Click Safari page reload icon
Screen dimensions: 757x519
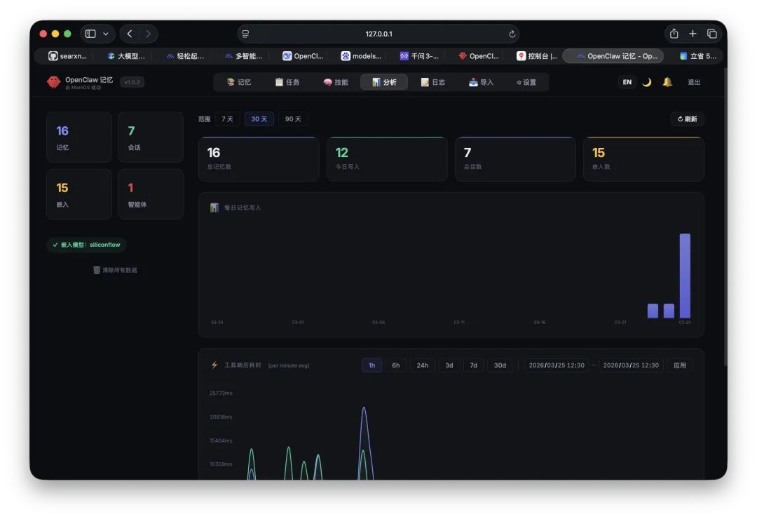pos(512,34)
